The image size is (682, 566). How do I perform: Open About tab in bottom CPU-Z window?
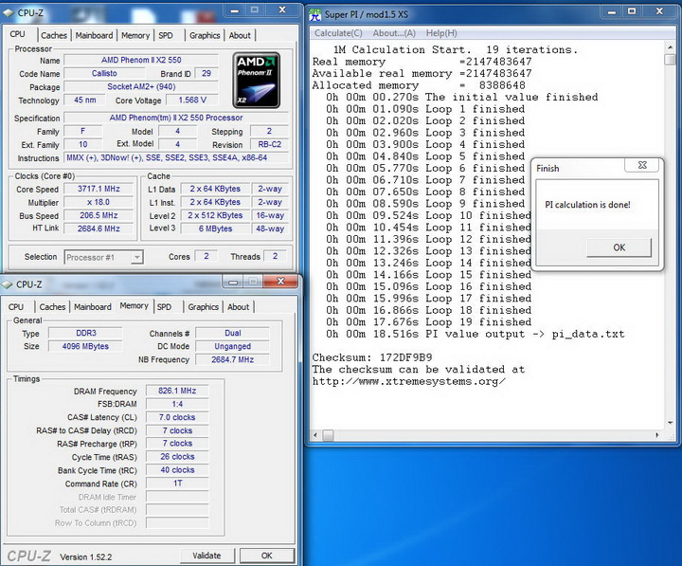coord(239,306)
